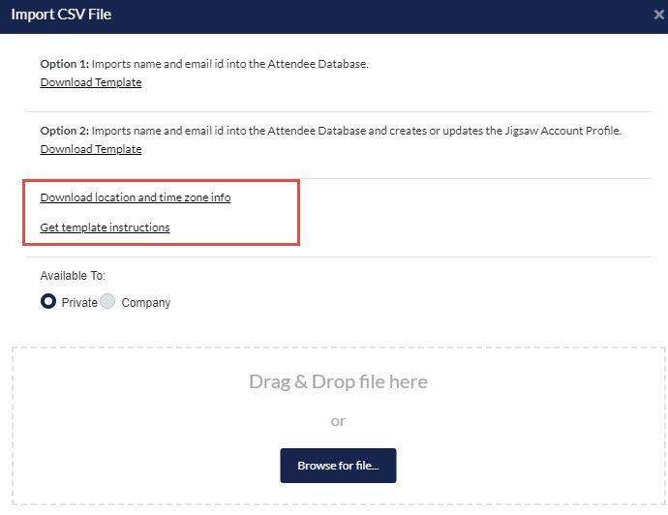
Task: Click the Company option label
Action: tap(146, 303)
